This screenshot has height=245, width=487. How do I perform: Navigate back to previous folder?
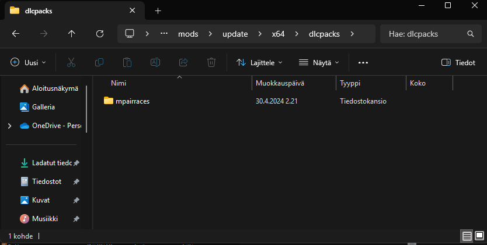tap(16, 34)
